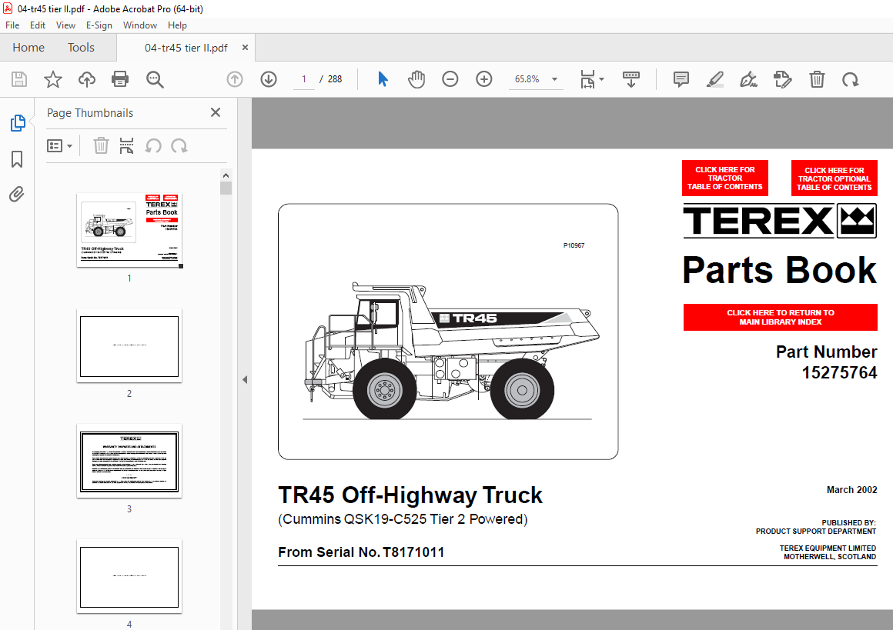Screen dimensions: 893x630
Task: Click the Save file icon
Action: tap(19, 79)
